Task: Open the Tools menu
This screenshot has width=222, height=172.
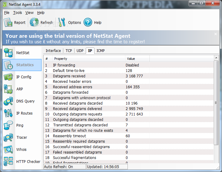Action: click(x=18, y=13)
